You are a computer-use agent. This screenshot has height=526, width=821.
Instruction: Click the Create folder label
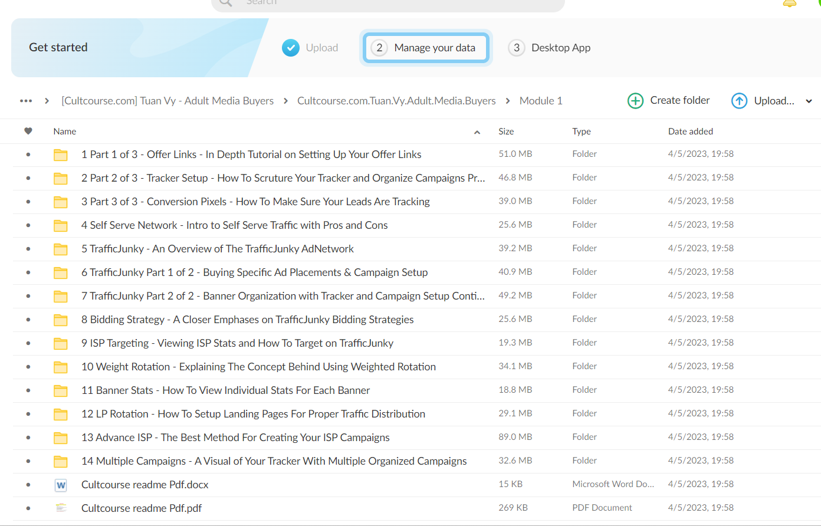pyautogui.click(x=680, y=100)
